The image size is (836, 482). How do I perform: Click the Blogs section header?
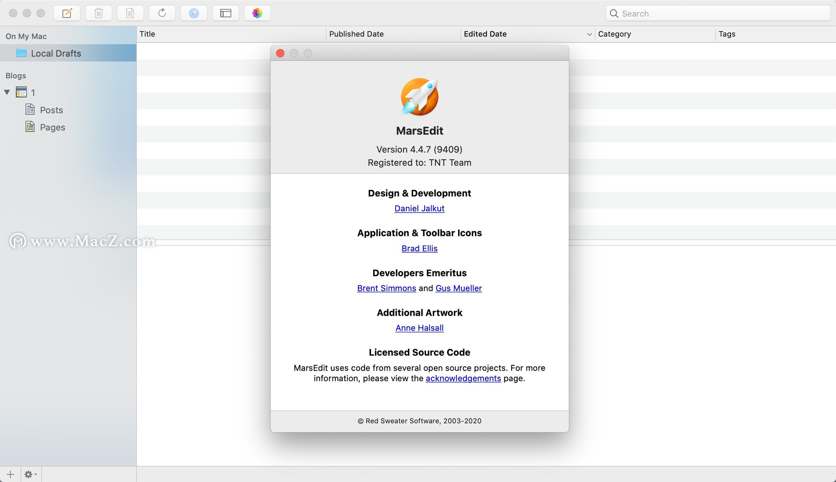click(x=16, y=75)
